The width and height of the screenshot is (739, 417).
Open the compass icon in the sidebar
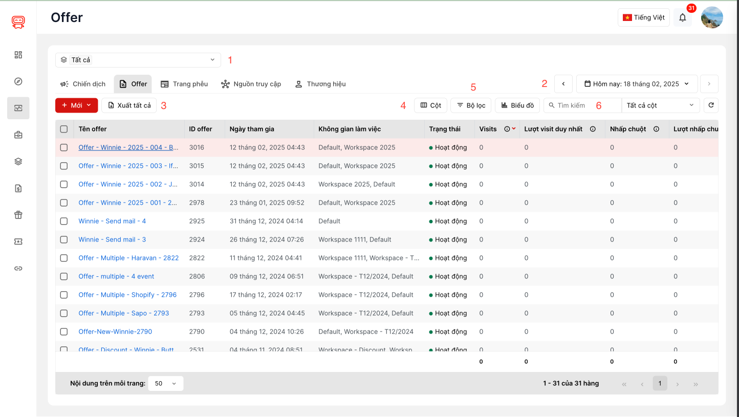click(18, 81)
